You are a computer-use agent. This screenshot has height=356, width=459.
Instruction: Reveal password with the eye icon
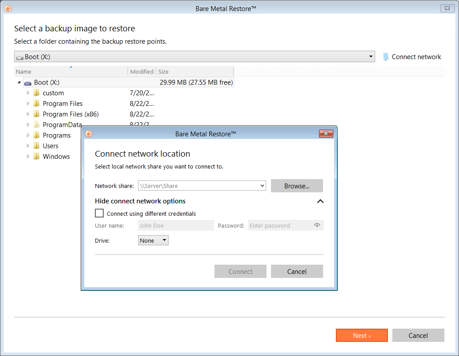tap(317, 225)
